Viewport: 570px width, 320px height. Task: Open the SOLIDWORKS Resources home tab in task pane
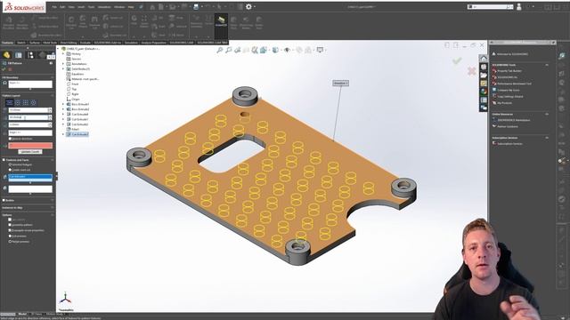click(x=484, y=59)
